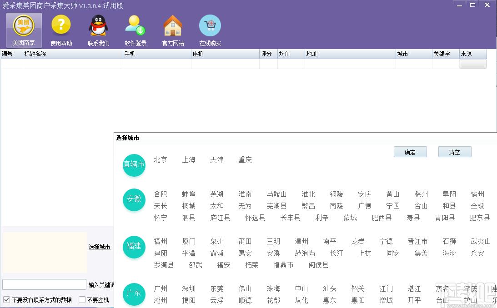The width and height of the screenshot is (497, 308).
Task: Click the 广东 round province badge
Action: point(134,294)
